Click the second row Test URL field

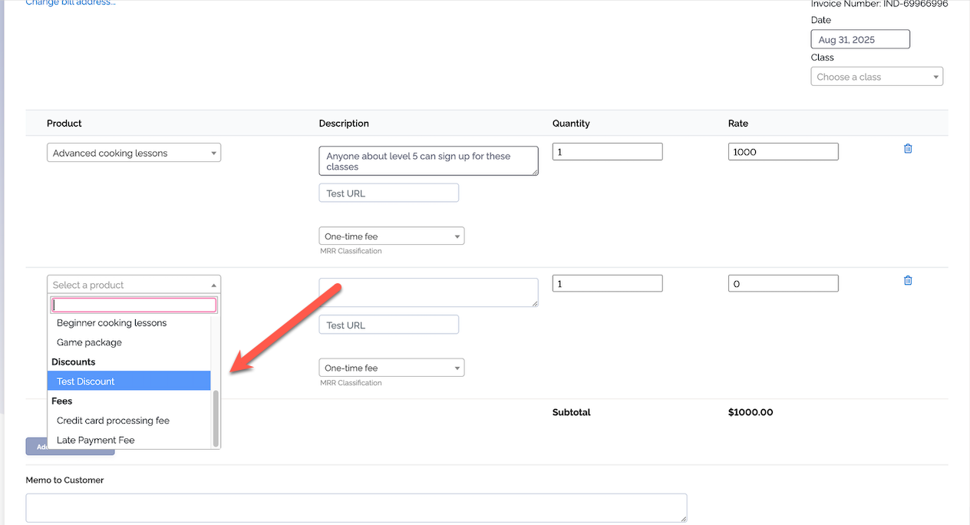[x=388, y=325]
